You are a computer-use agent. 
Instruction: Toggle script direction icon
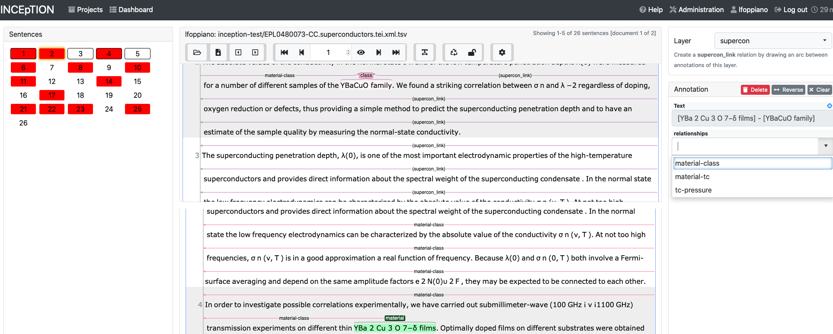tap(425, 52)
